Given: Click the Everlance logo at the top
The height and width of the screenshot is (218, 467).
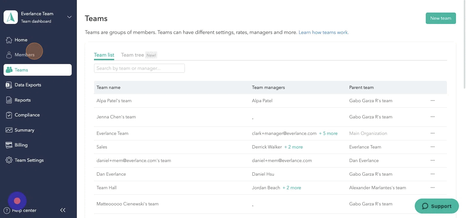Looking at the screenshot, I should click(11, 17).
